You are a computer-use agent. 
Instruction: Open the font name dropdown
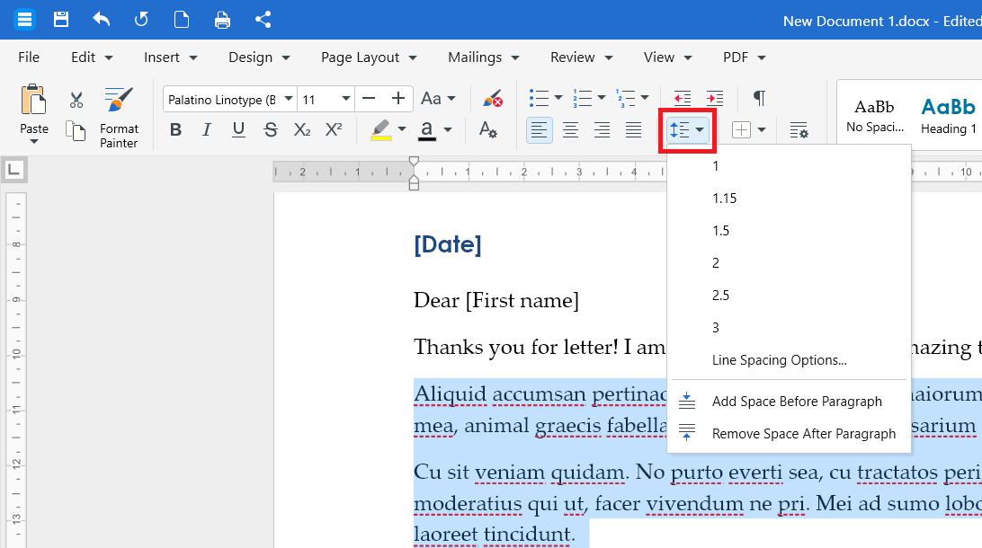(289, 99)
